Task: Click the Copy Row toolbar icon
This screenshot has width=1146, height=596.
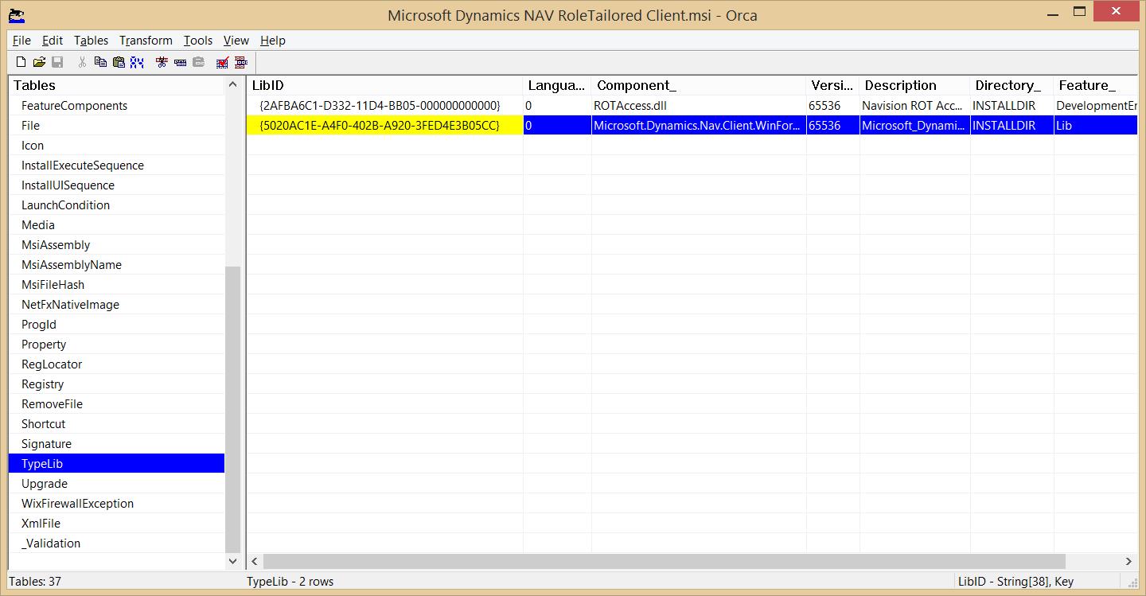Action: click(180, 62)
